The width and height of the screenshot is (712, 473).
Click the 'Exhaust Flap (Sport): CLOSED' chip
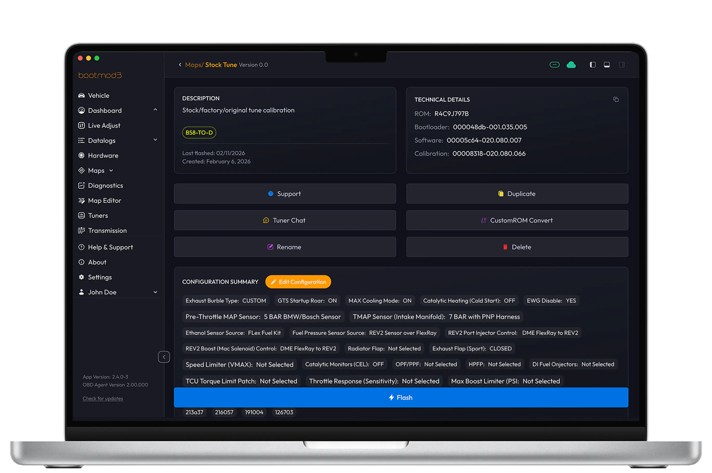pos(472,349)
